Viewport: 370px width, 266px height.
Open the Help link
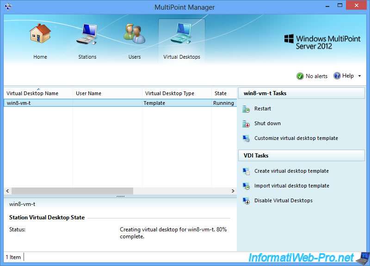348,76
